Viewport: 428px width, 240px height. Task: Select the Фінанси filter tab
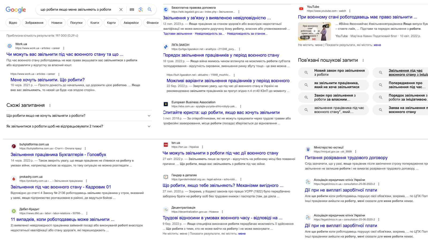click(x=152, y=23)
